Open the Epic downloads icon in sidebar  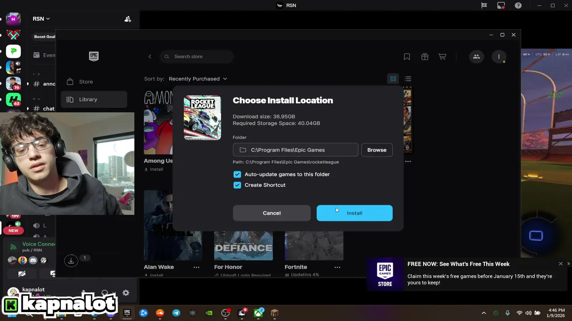[x=71, y=261]
